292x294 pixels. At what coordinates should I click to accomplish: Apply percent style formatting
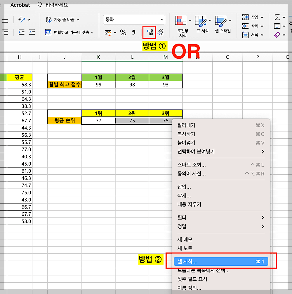pyautogui.click(x=123, y=32)
